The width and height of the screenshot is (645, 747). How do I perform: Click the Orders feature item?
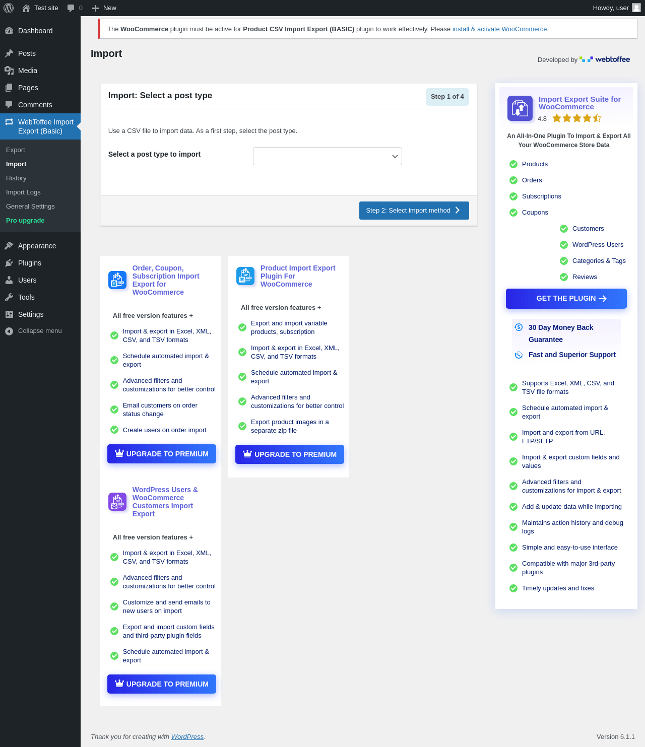532,180
